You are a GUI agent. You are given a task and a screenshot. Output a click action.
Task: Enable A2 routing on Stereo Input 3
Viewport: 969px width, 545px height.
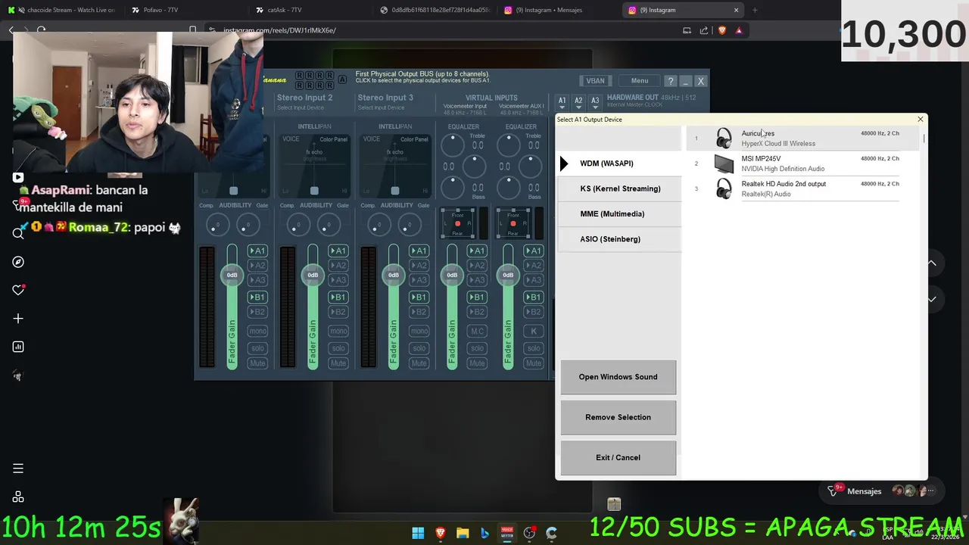tap(419, 266)
